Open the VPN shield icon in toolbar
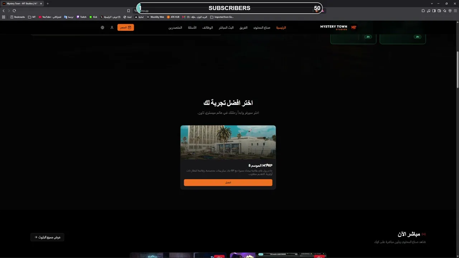This screenshot has height=258, width=459. point(450,11)
